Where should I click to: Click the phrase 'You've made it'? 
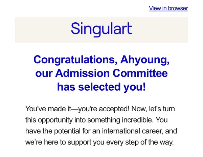[46, 109]
